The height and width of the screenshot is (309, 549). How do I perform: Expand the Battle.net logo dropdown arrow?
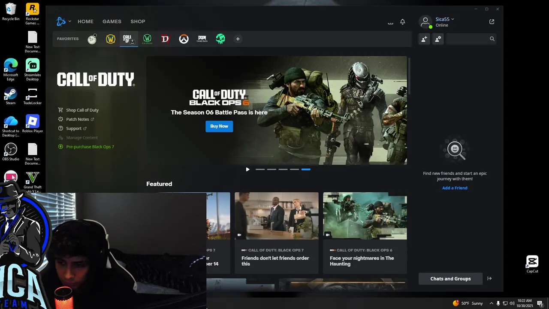point(69,21)
